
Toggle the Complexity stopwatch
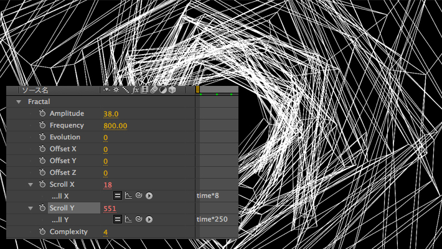42,232
